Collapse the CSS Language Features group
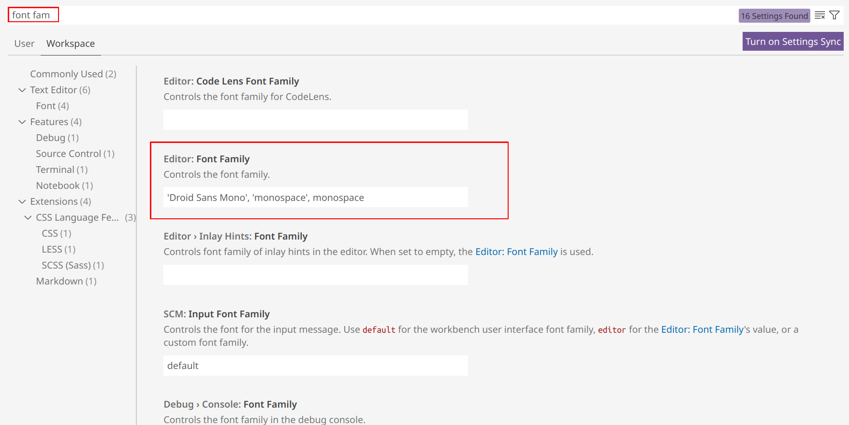The height and width of the screenshot is (425, 849). [x=28, y=218]
